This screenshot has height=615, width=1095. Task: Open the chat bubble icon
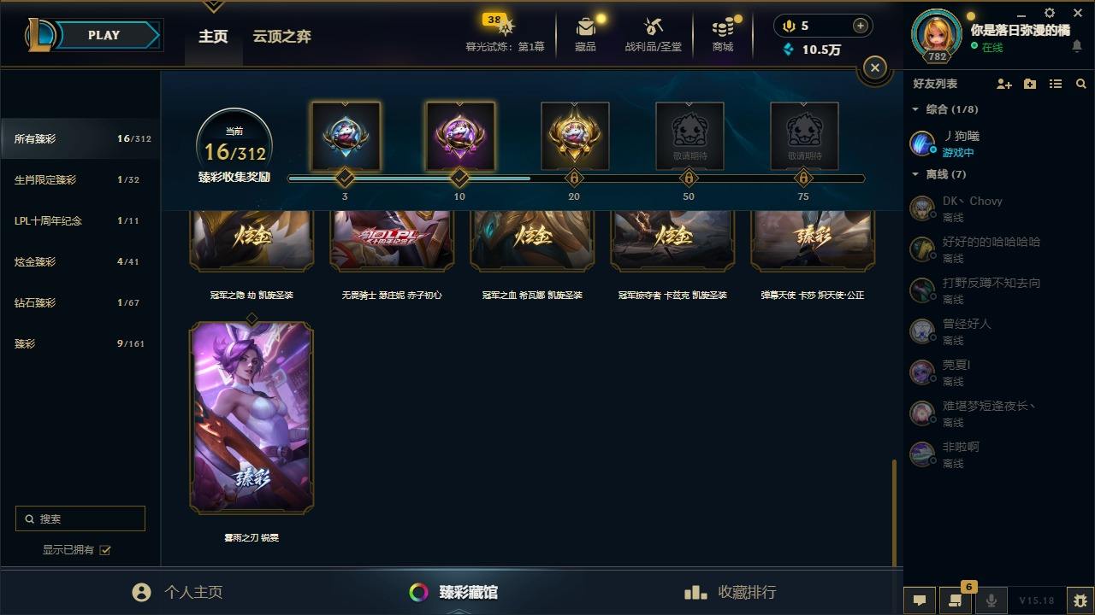[920, 600]
